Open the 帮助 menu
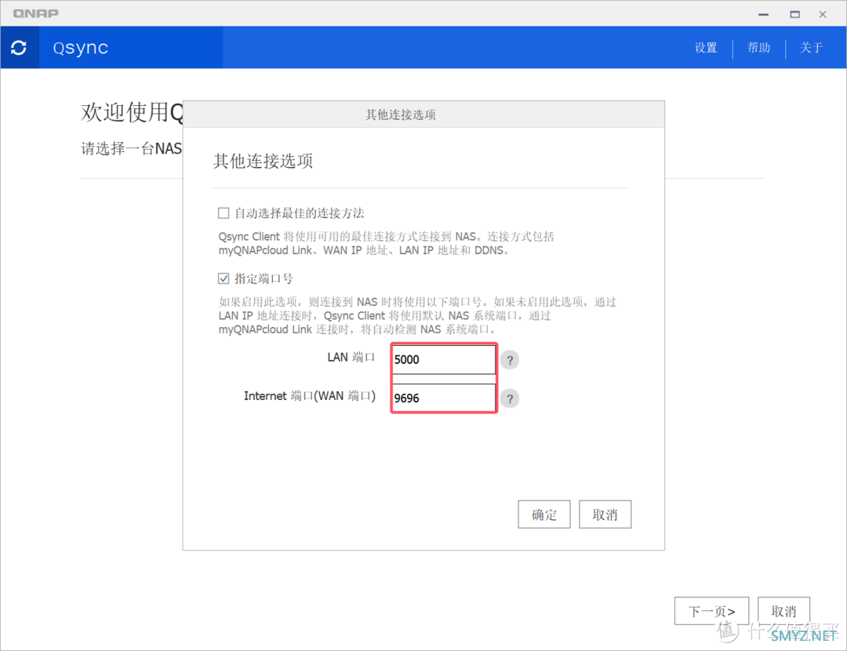Viewport: 847px width, 651px height. [758, 48]
